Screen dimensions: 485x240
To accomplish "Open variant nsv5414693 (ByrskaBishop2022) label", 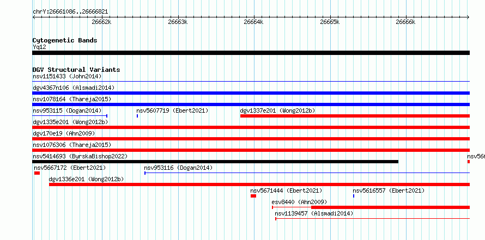I will pyautogui.click(x=80, y=156).
